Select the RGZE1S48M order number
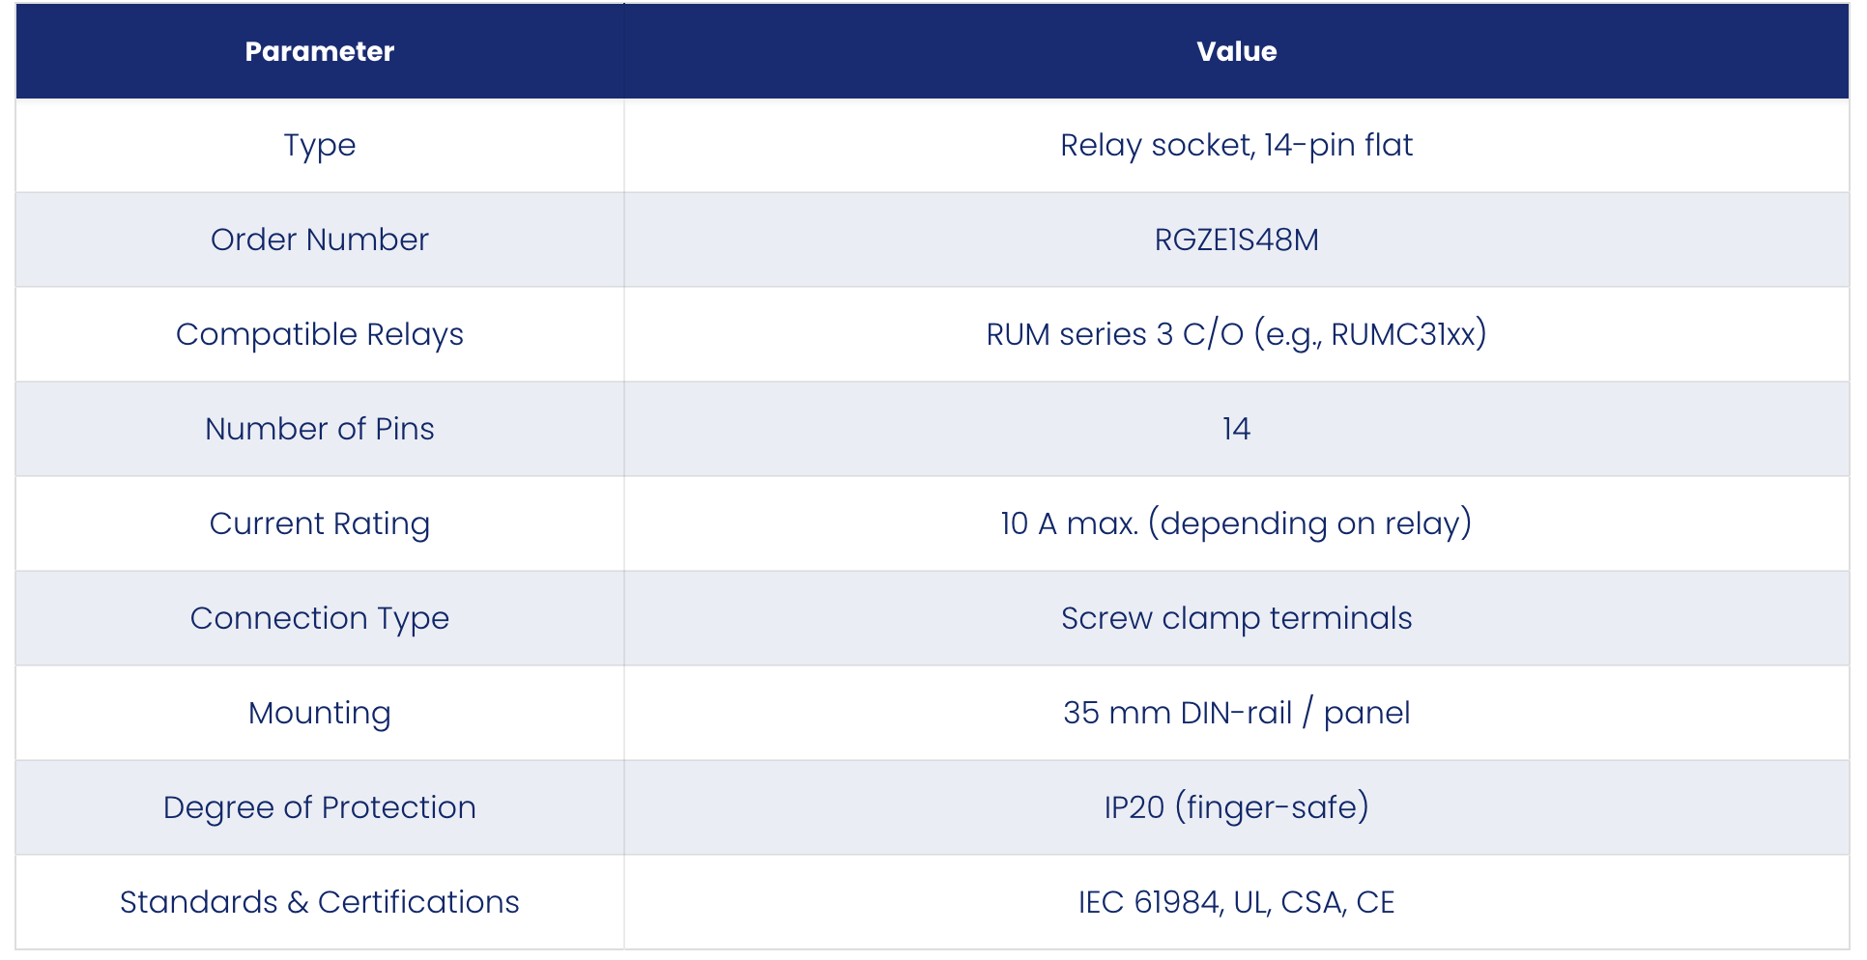The image size is (1867, 960). (x=1237, y=240)
